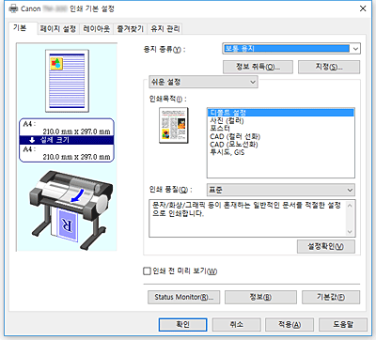Click the 설정확인 button

pos(326,247)
